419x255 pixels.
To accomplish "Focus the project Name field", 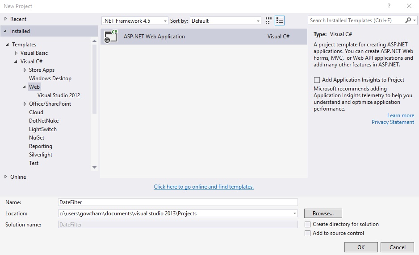I will click(x=178, y=202).
